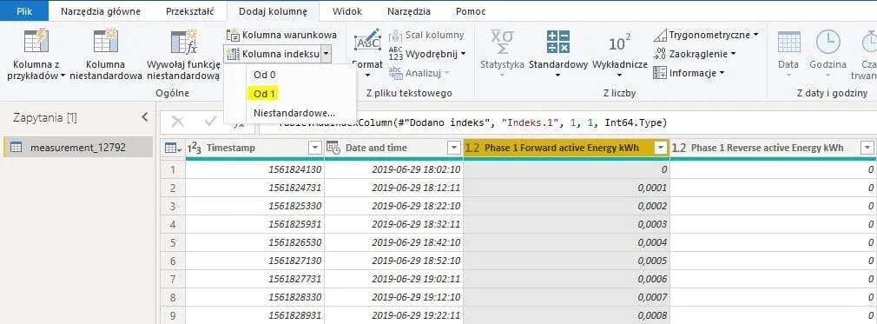Click the cell with value 0,0003
This screenshot has width=877, height=324.
tap(567, 224)
